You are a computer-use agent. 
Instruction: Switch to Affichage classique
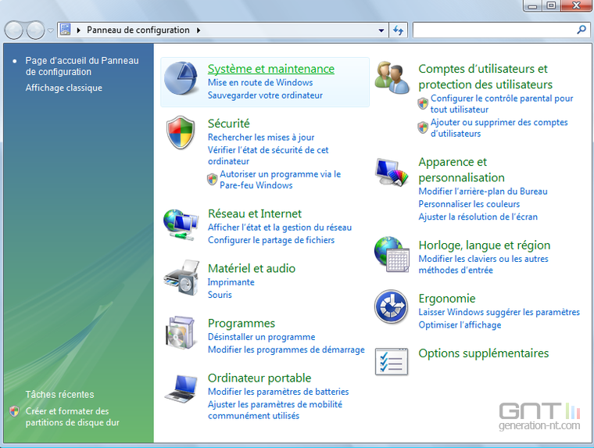tap(63, 88)
